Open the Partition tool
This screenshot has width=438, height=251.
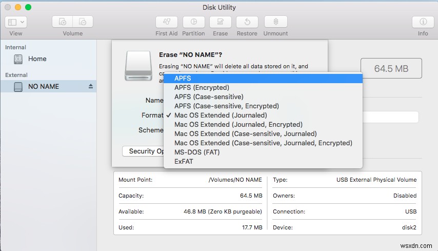[x=193, y=22]
